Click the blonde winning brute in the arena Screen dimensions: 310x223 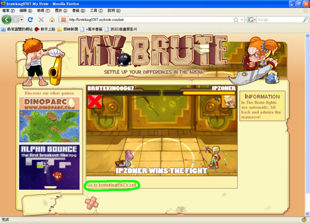213,157
